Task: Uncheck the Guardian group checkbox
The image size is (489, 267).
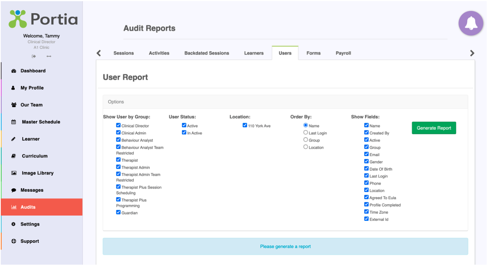Action: tap(118, 213)
